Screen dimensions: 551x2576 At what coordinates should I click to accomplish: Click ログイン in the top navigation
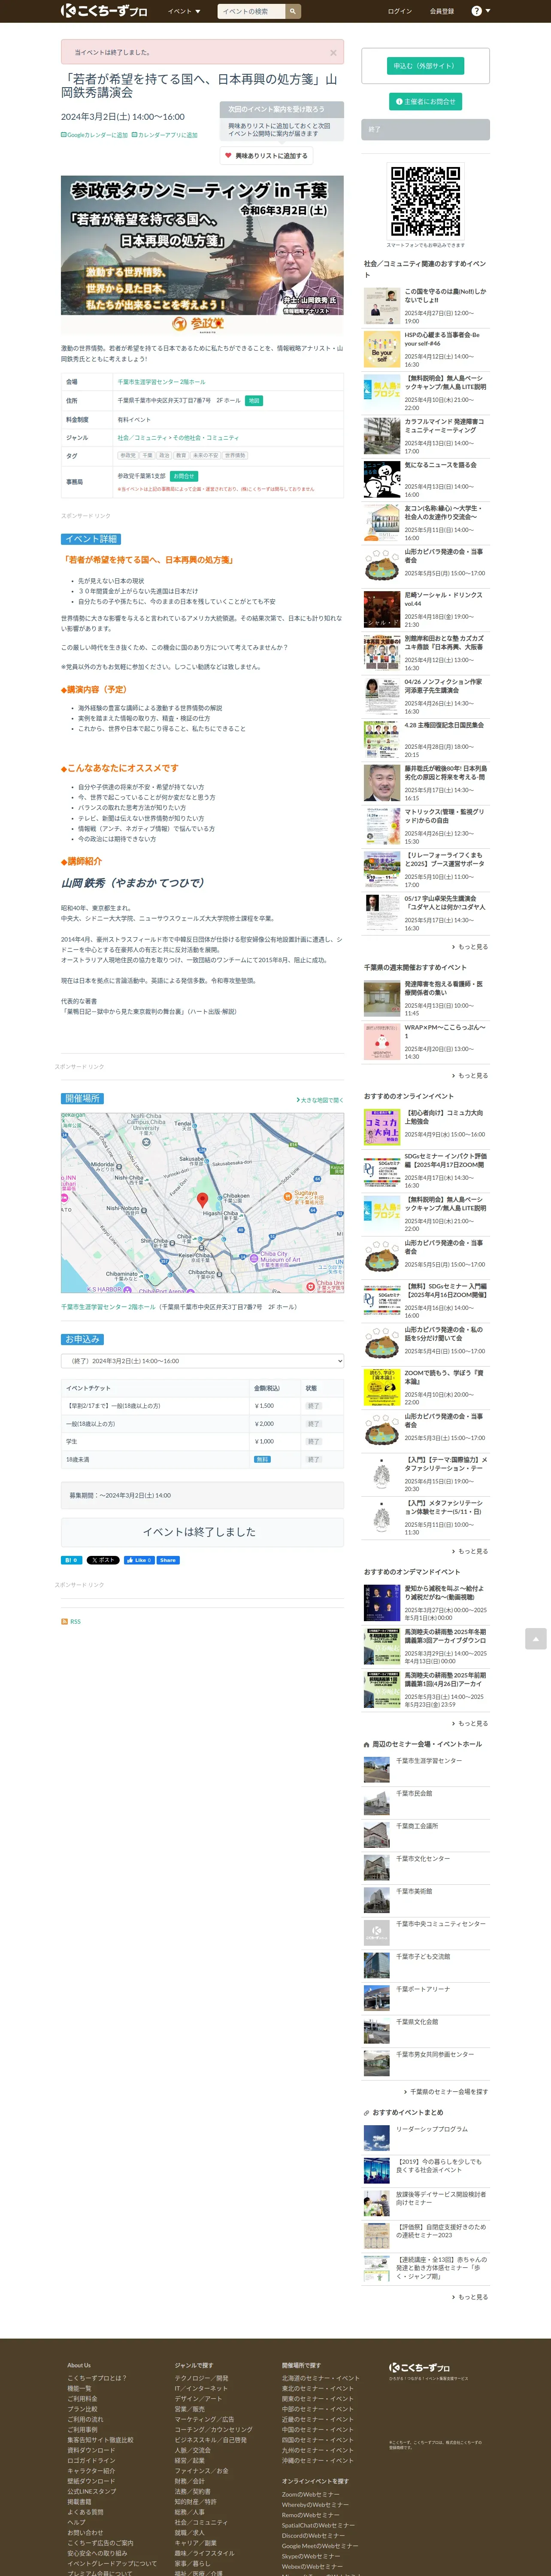point(399,11)
